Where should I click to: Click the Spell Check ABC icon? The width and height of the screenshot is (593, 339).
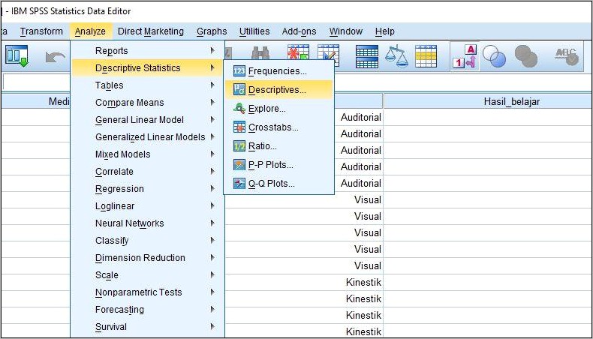point(566,57)
